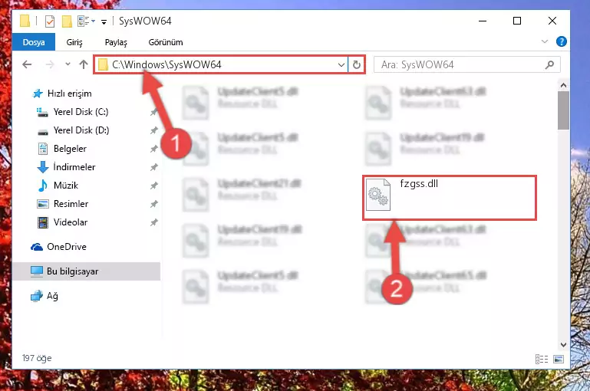This screenshot has height=391, width=590.
Task: Open the Customize Quick Access Toolbar dropdown
Action: 104,21
